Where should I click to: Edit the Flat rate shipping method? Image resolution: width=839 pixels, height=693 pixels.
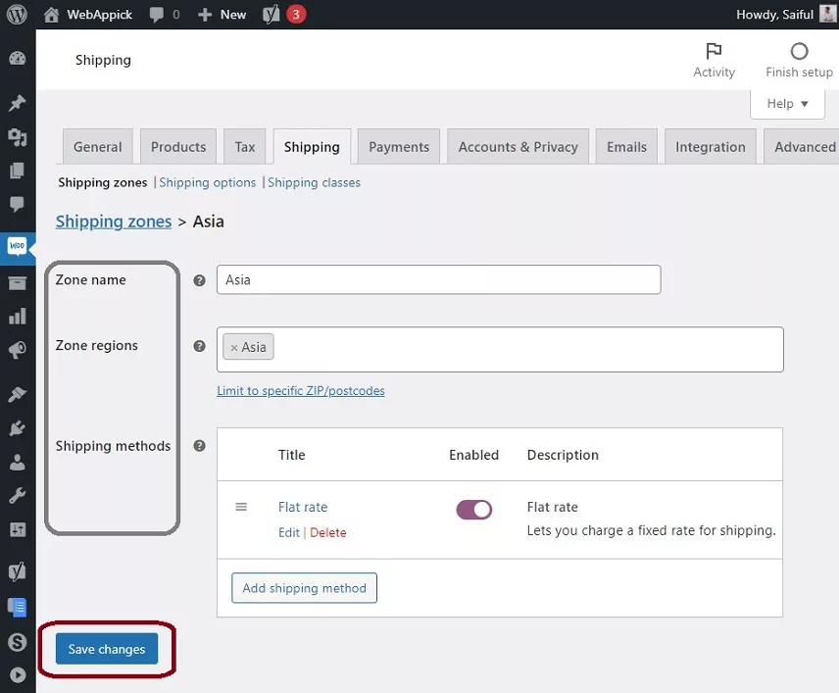[x=289, y=532]
